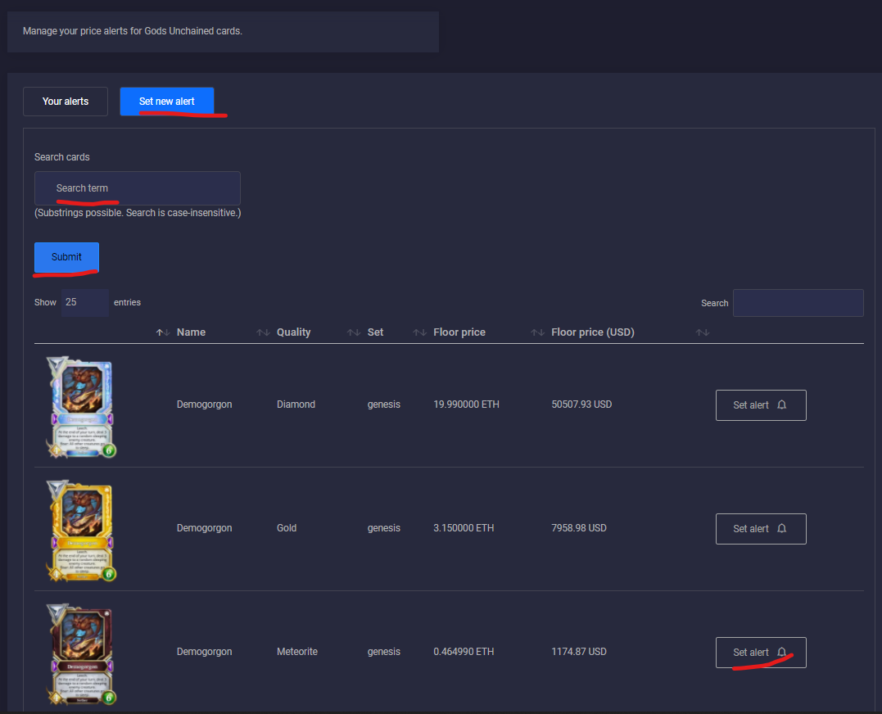882x714 pixels.
Task: Set alert for Meteorite Demogorgon
Action: [761, 652]
